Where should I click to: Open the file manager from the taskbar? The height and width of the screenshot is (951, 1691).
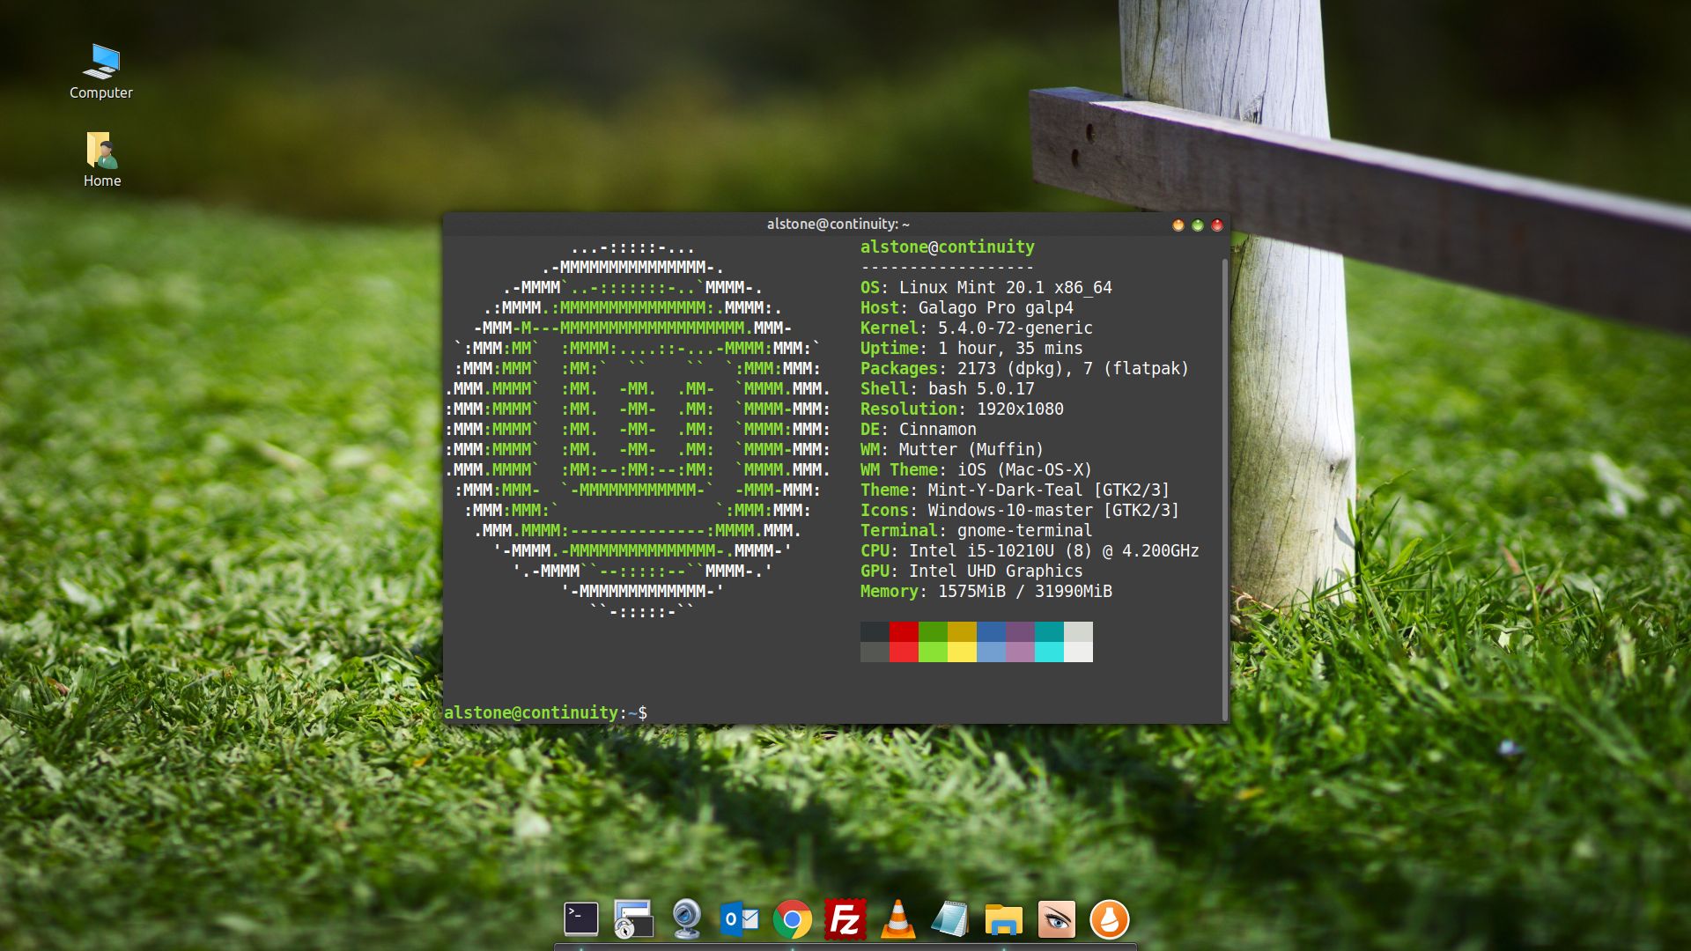1003,918
